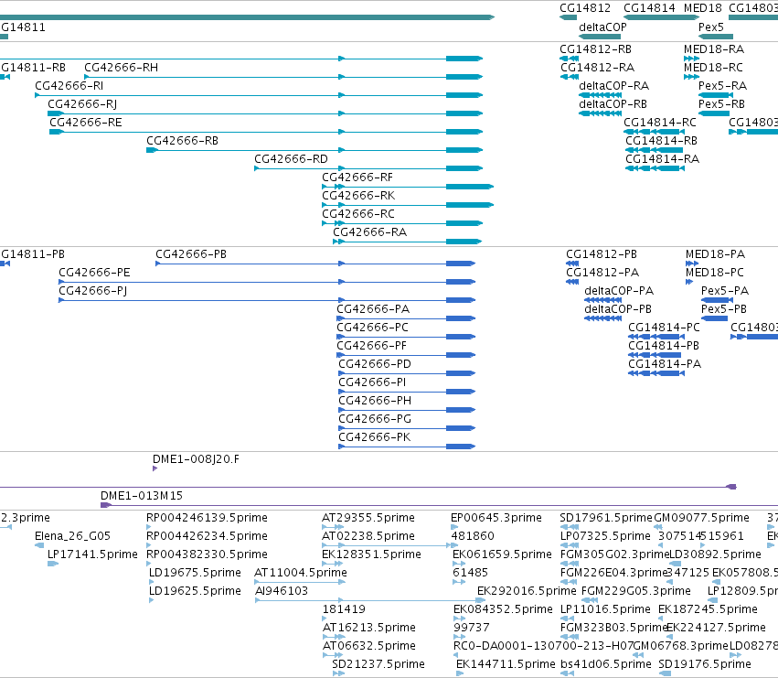
Task: Select EST EK292016.5prime
Action: tap(527, 591)
